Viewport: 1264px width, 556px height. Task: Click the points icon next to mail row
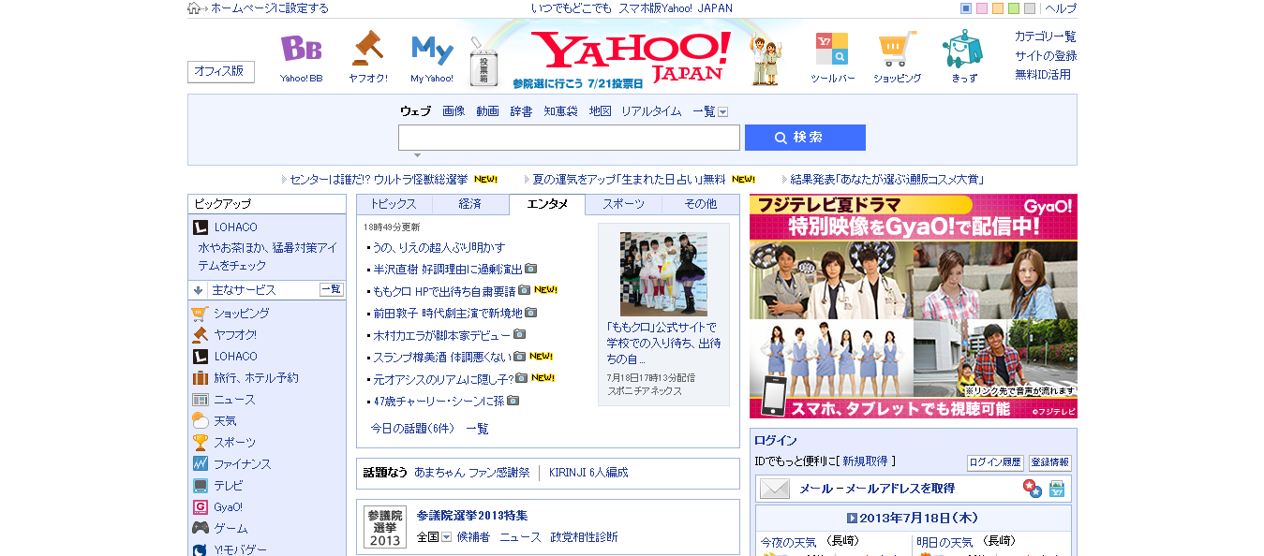click(1032, 489)
